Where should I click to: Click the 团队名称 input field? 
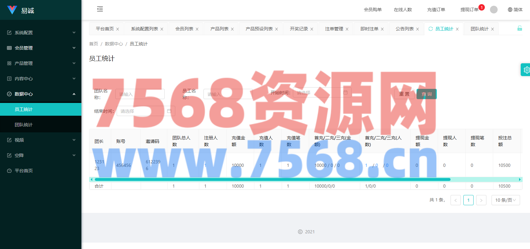(x=140, y=94)
